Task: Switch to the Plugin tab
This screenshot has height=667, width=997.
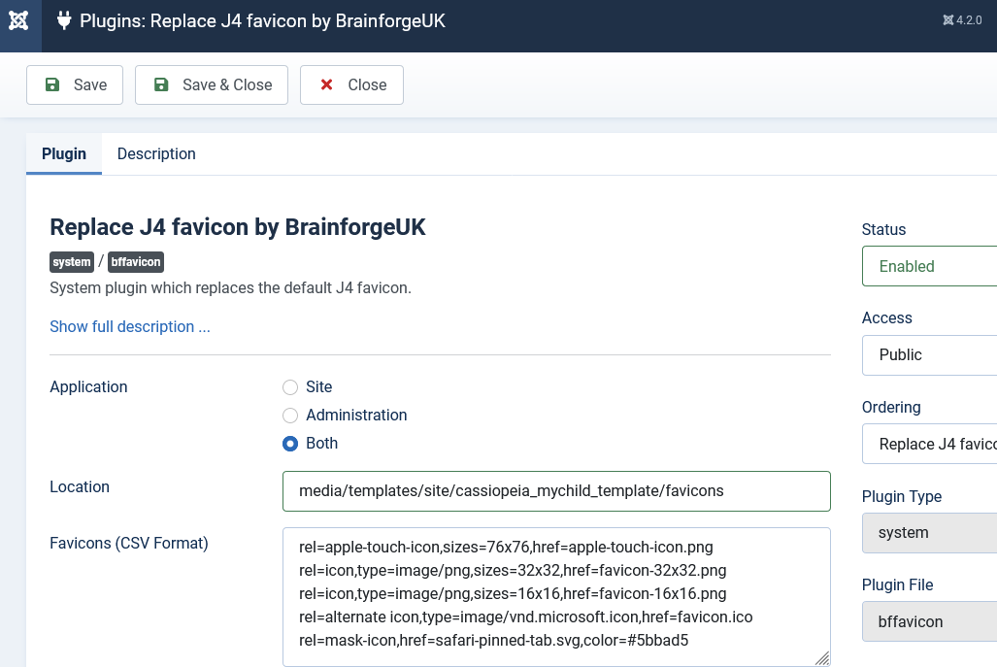Action: [63, 153]
